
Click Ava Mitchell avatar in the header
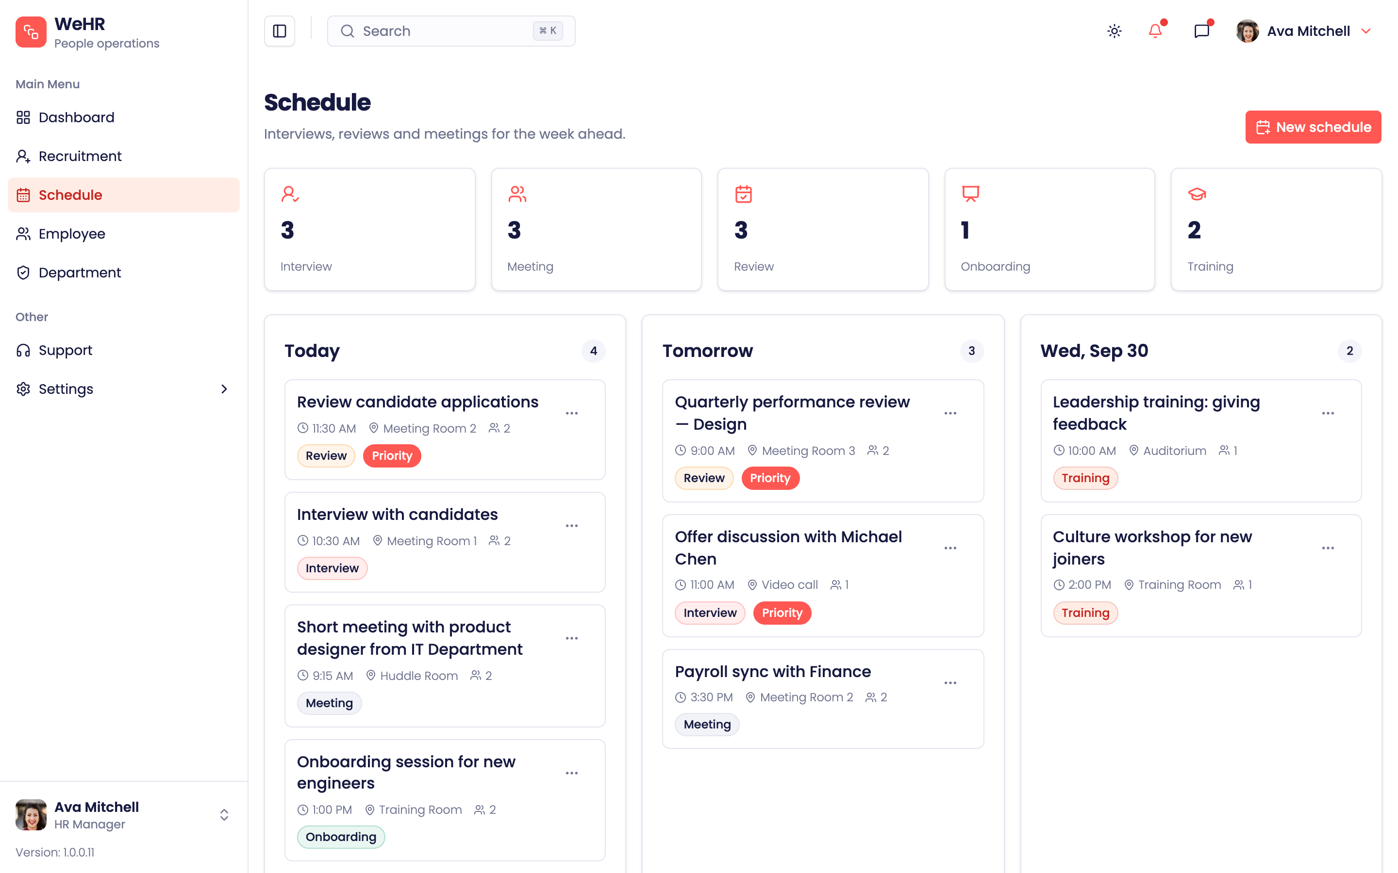pyautogui.click(x=1248, y=31)
